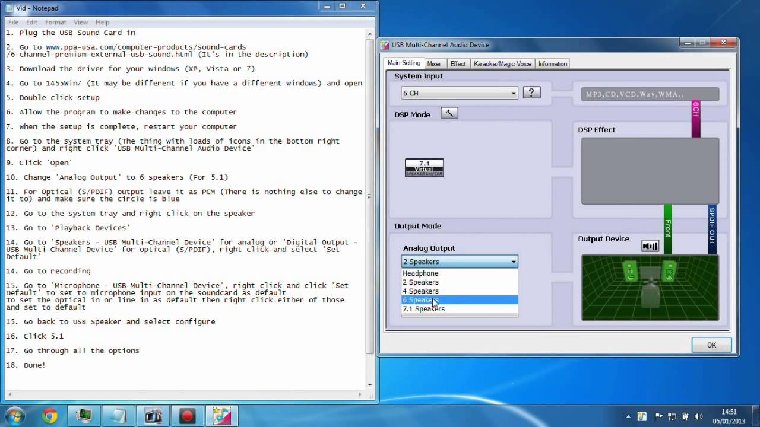Open the network tray icon
The width and height of the screenshot is (760, 427).
[672, 416]
